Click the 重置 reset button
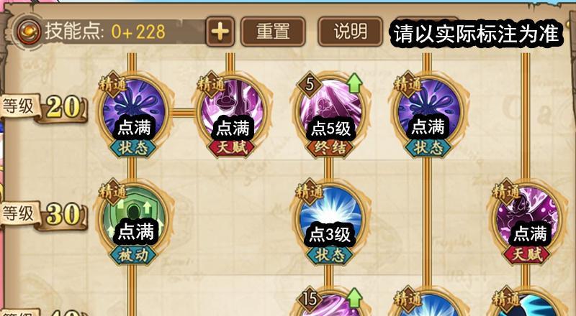 coord(273,32)
